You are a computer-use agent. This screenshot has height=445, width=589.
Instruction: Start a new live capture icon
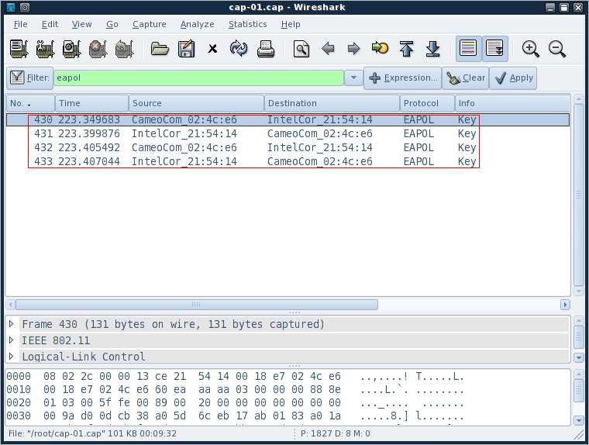(71, 49)
